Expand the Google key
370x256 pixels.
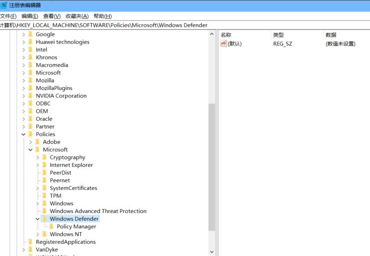pos(23,34)
